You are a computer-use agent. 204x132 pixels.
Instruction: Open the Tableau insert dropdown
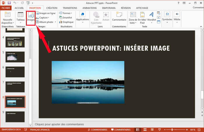[x=21, y=17]
